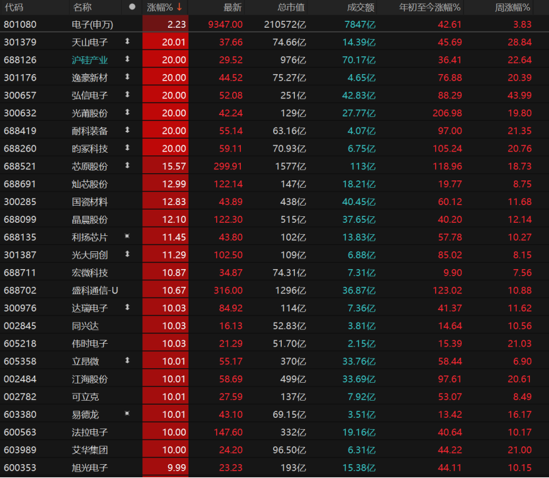Sort by the 最新 column header

(x=232, y=7)
